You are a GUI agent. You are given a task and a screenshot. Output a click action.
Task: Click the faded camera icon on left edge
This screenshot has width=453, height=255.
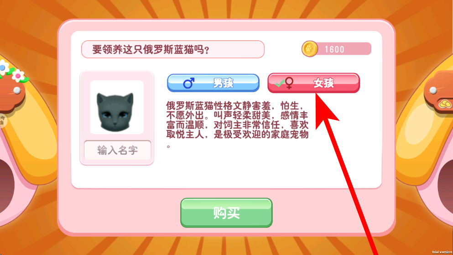click(x=2, y=120)
